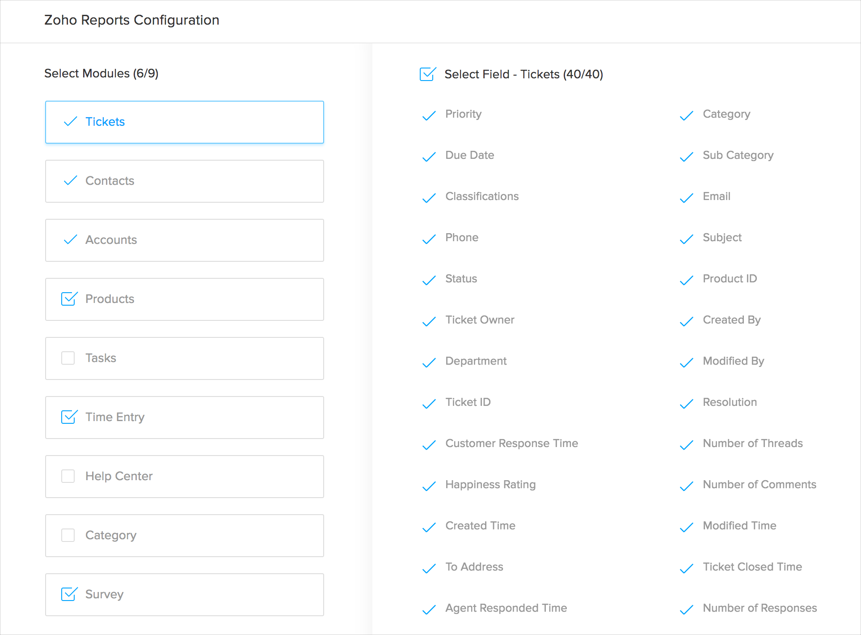The image size is (861, 635).
Task: Click the Customer Response Time field label
Action: click(511, 443)
